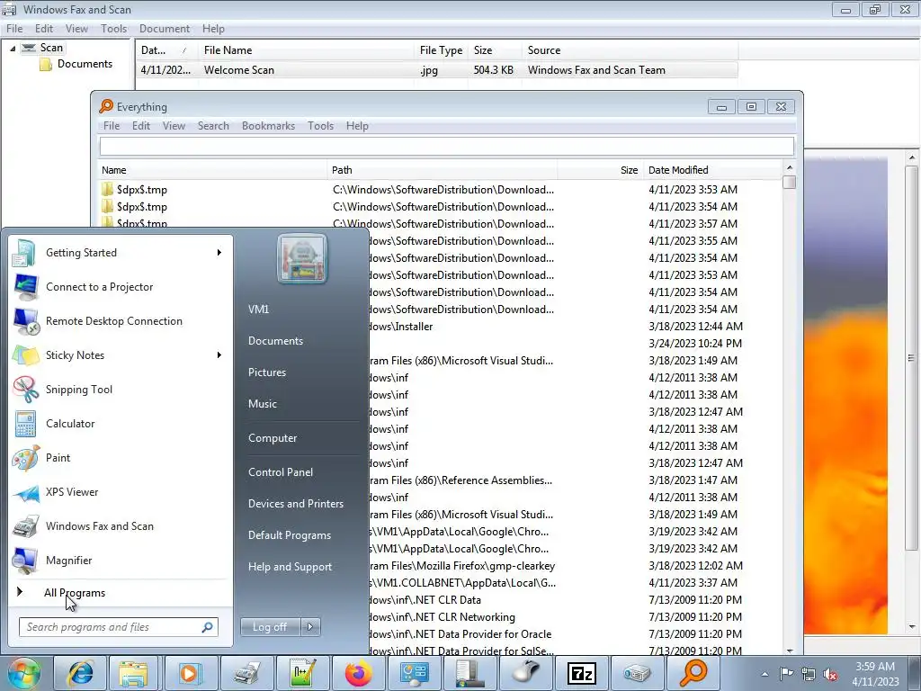Sort Everything results by Path header
This screenshot has width=921, height=691.
point(442,170)
